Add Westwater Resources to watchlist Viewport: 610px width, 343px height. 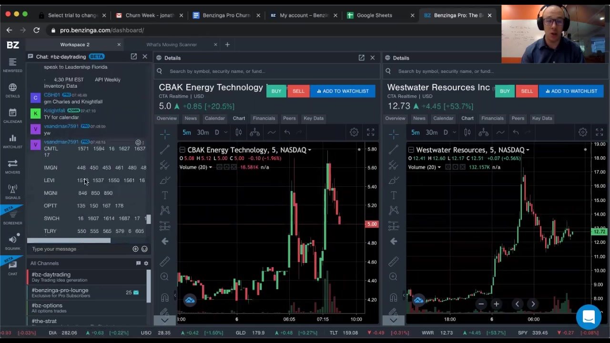click(571, 91)
